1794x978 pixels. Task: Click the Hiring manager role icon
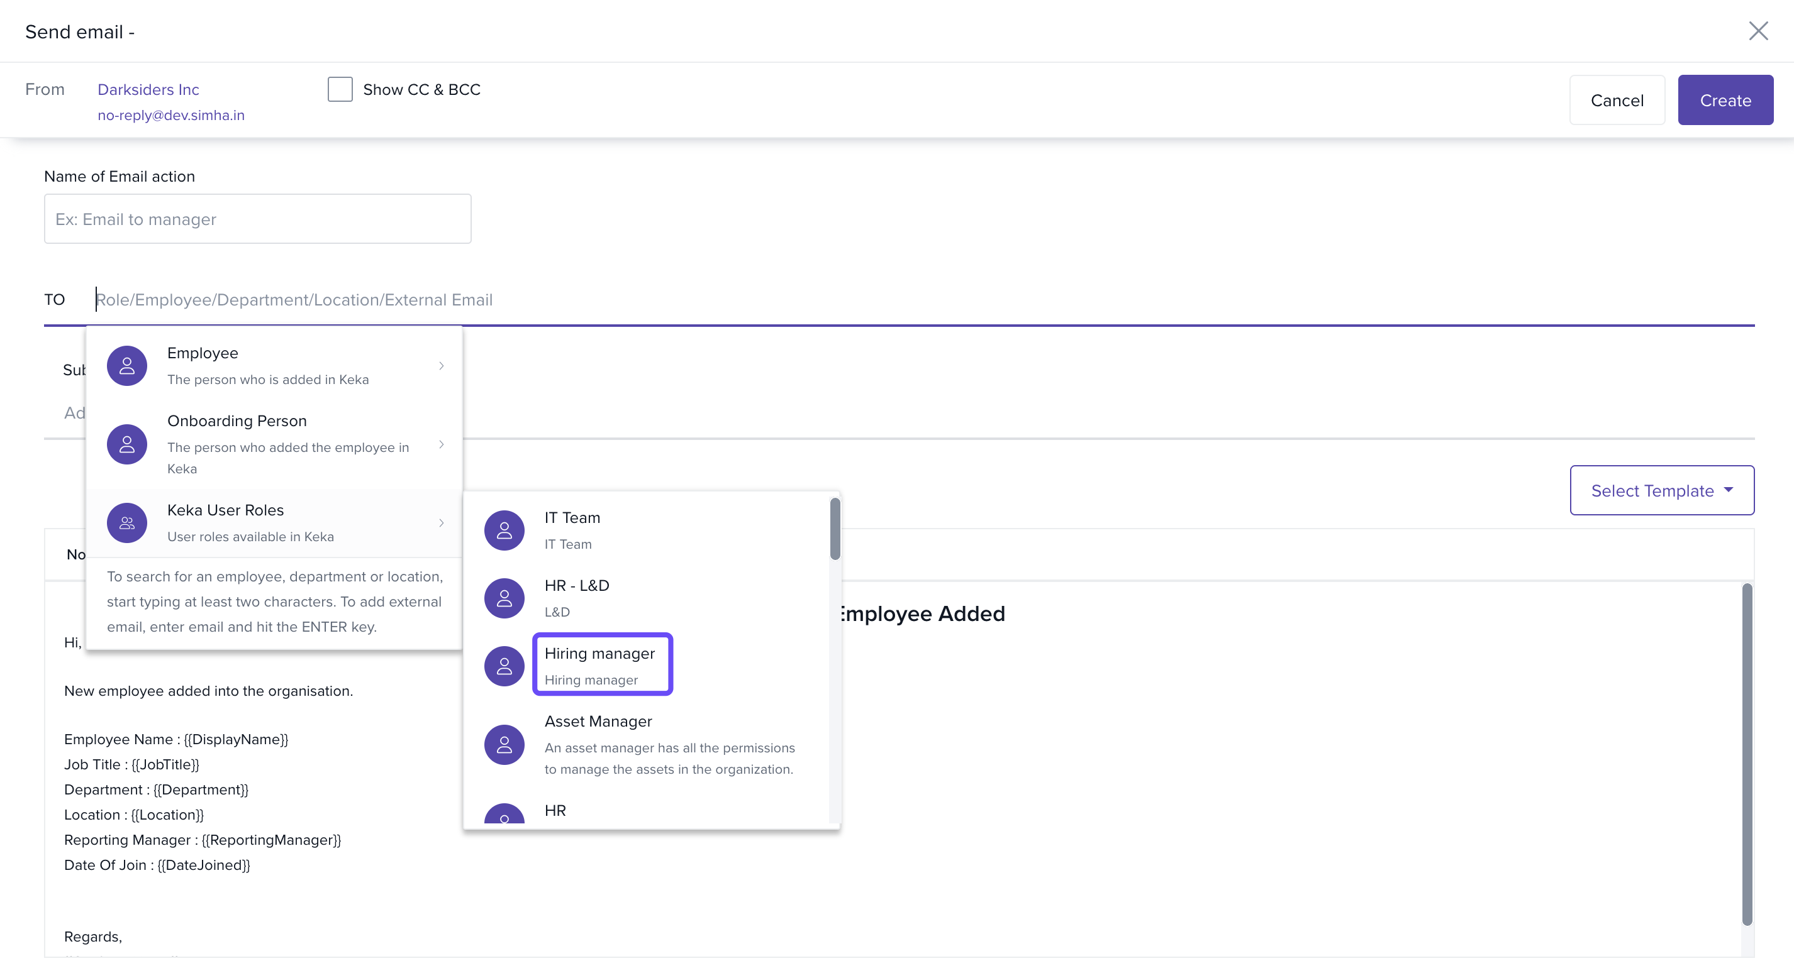click(504, 666)
